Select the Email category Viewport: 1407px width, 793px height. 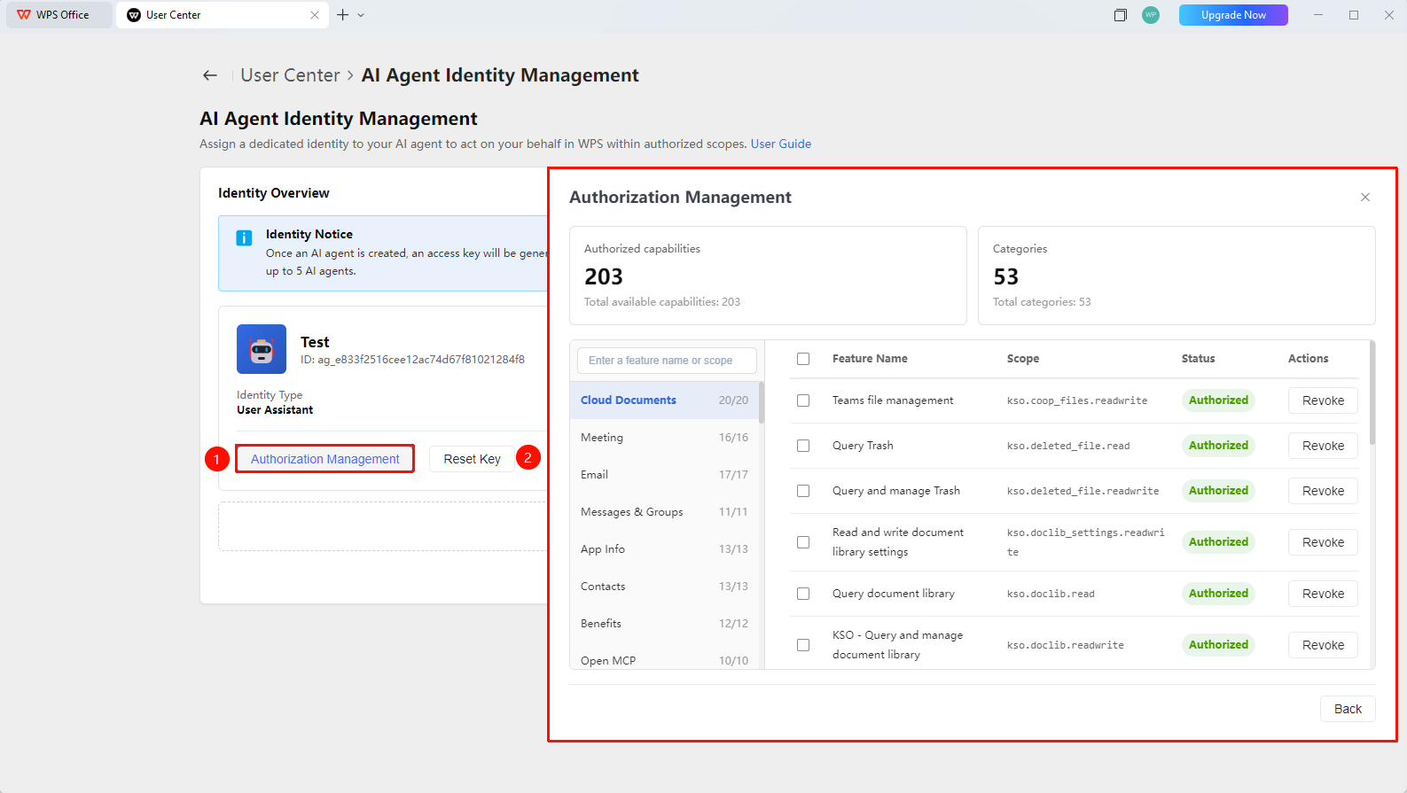coord(665,475)
